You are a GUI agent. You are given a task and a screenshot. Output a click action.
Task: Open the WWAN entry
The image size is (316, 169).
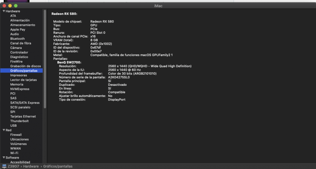point(15,149)
